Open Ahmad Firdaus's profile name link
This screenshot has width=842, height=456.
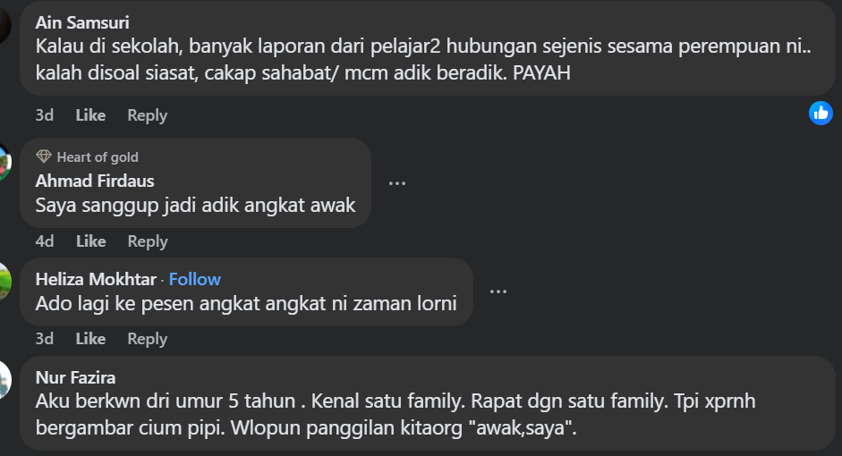pyautogui.click(x=95, y=181)
